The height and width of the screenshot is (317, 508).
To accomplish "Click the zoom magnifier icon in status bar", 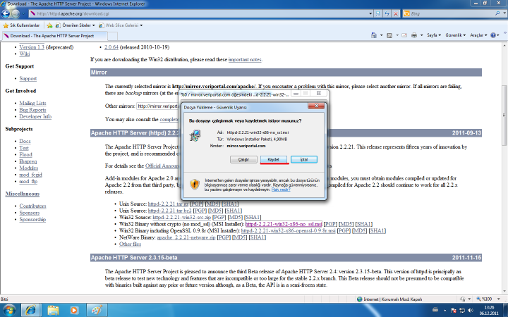I will click(x=479, y=299).
